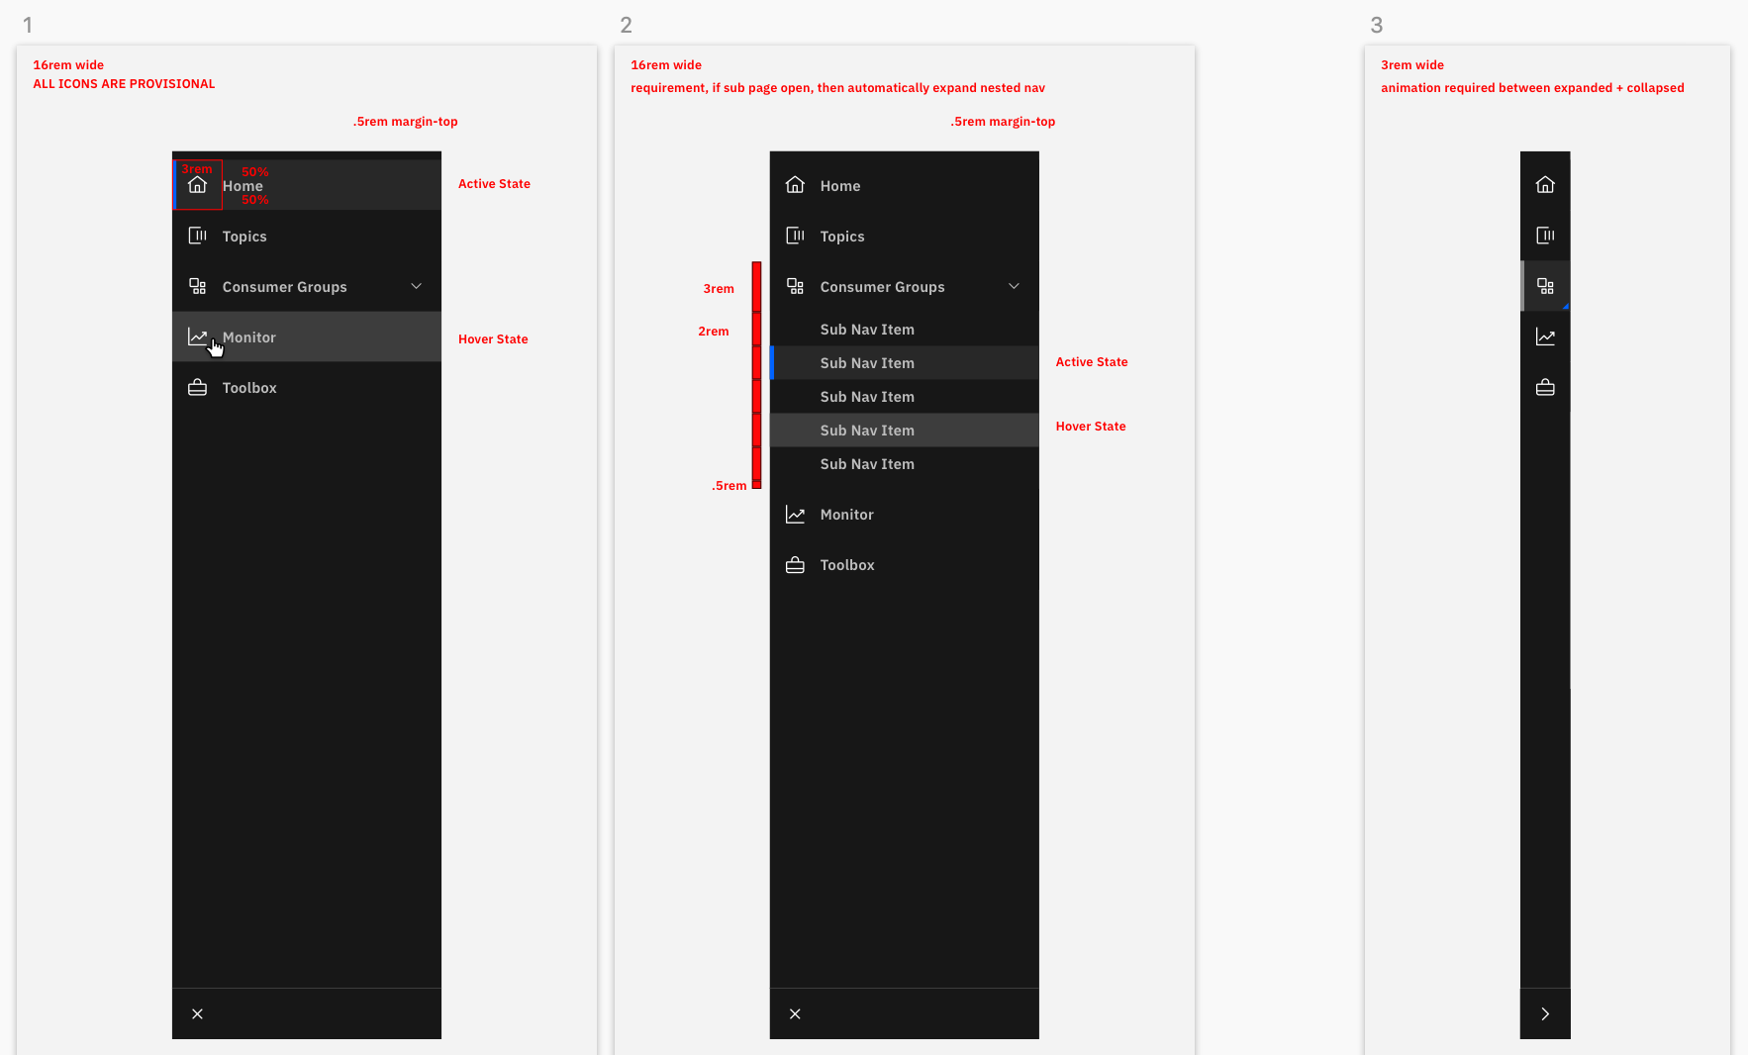Click the Monitor icon in the collapsed rail
This screenshot has height=1055, width=1748.
point(1545,336)
